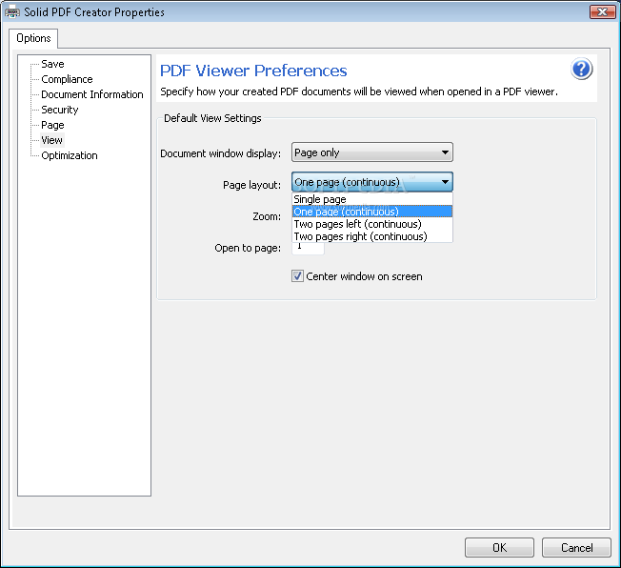Pick Two pages left (continuous) option
Viewport: 621px width, 568px height.
pos(371,224)
